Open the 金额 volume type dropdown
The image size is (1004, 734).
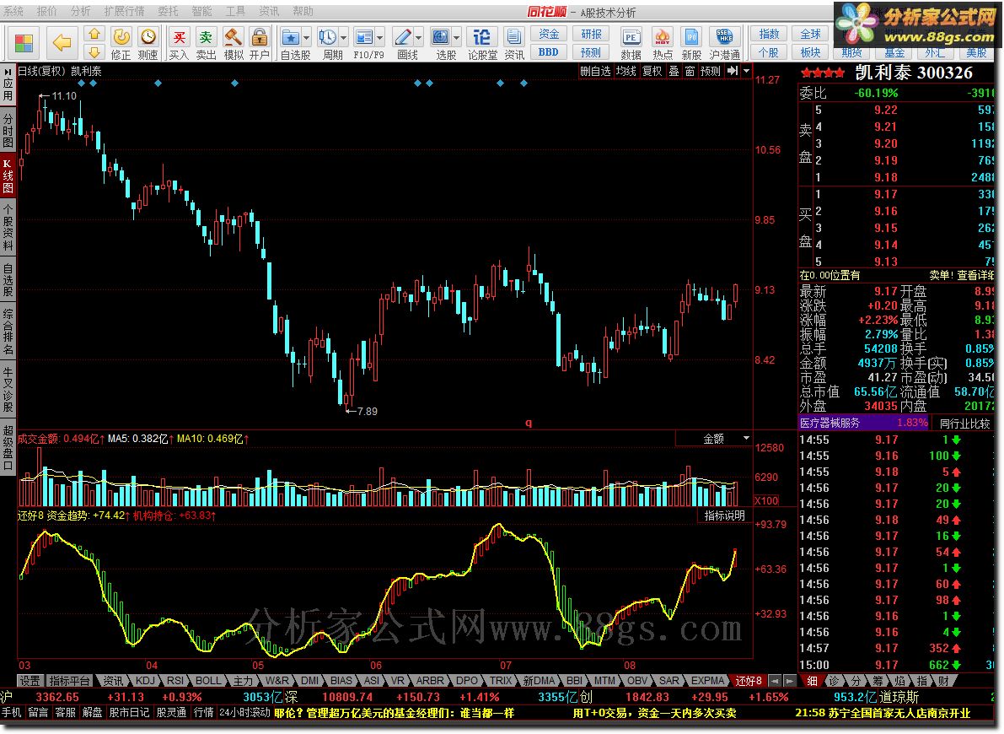[746, 439]
